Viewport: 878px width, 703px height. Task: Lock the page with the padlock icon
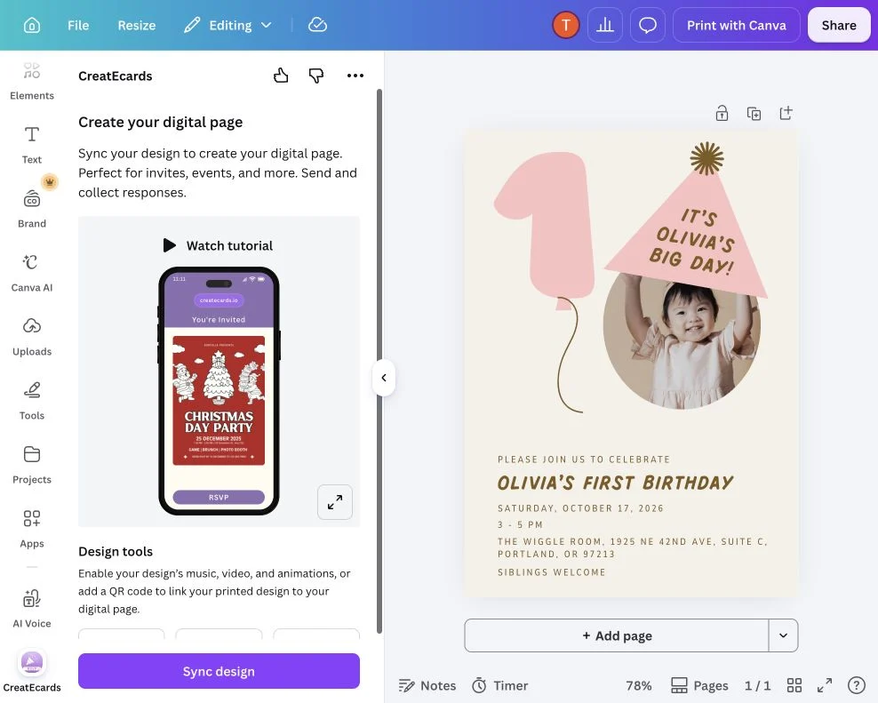pos(722,113)
